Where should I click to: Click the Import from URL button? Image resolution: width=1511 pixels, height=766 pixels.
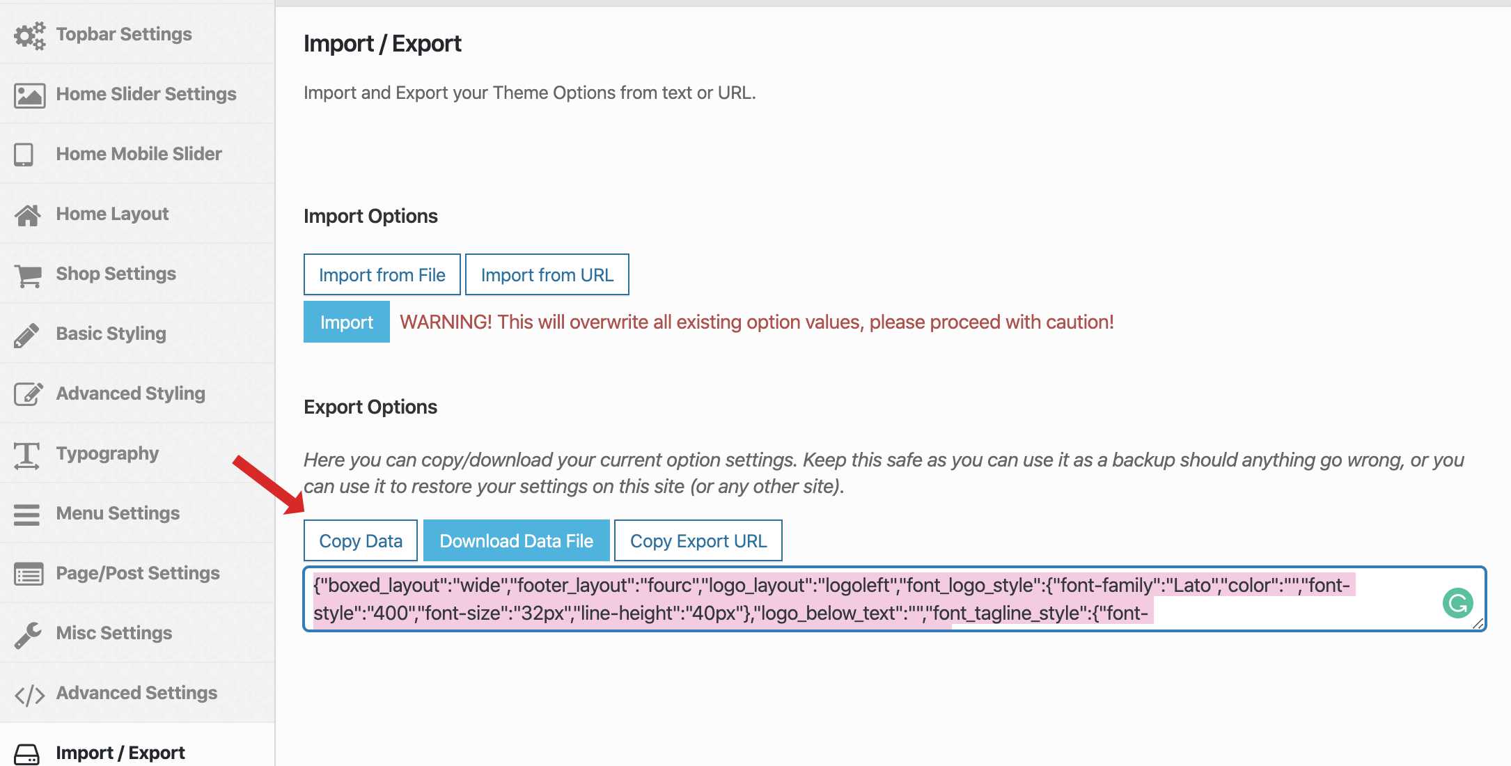pos(547,274)
